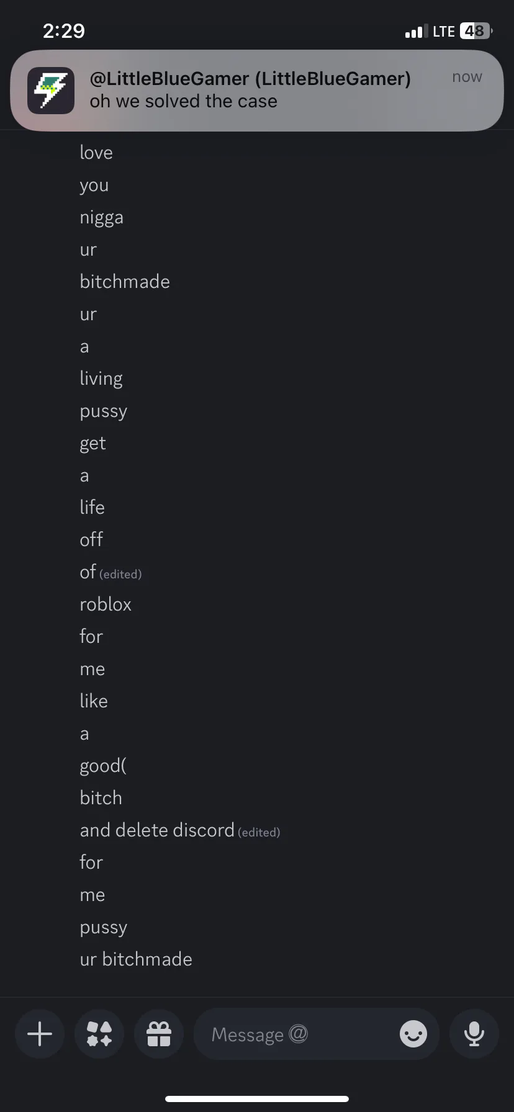514x1112 pixels.
Task: Tap the lightning bolt notification app icon
Action: click(x=51, y=91)
